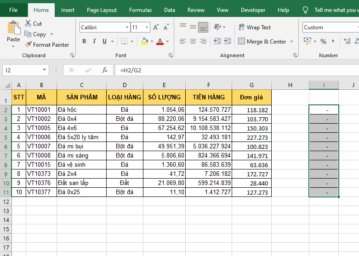Screen dimensions: 359x256
Task: Open the font name Calibri dropdown
Action: (127, 27)
